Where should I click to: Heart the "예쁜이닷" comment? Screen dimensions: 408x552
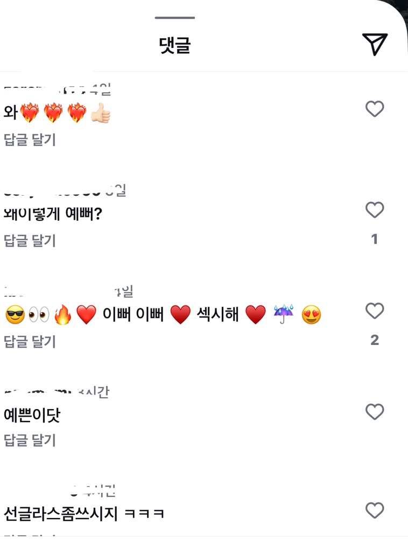pyautogui.click(x=375, y=412)
